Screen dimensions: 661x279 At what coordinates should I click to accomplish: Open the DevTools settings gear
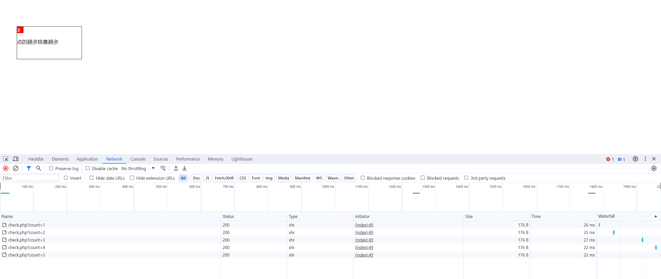(635, 159)
